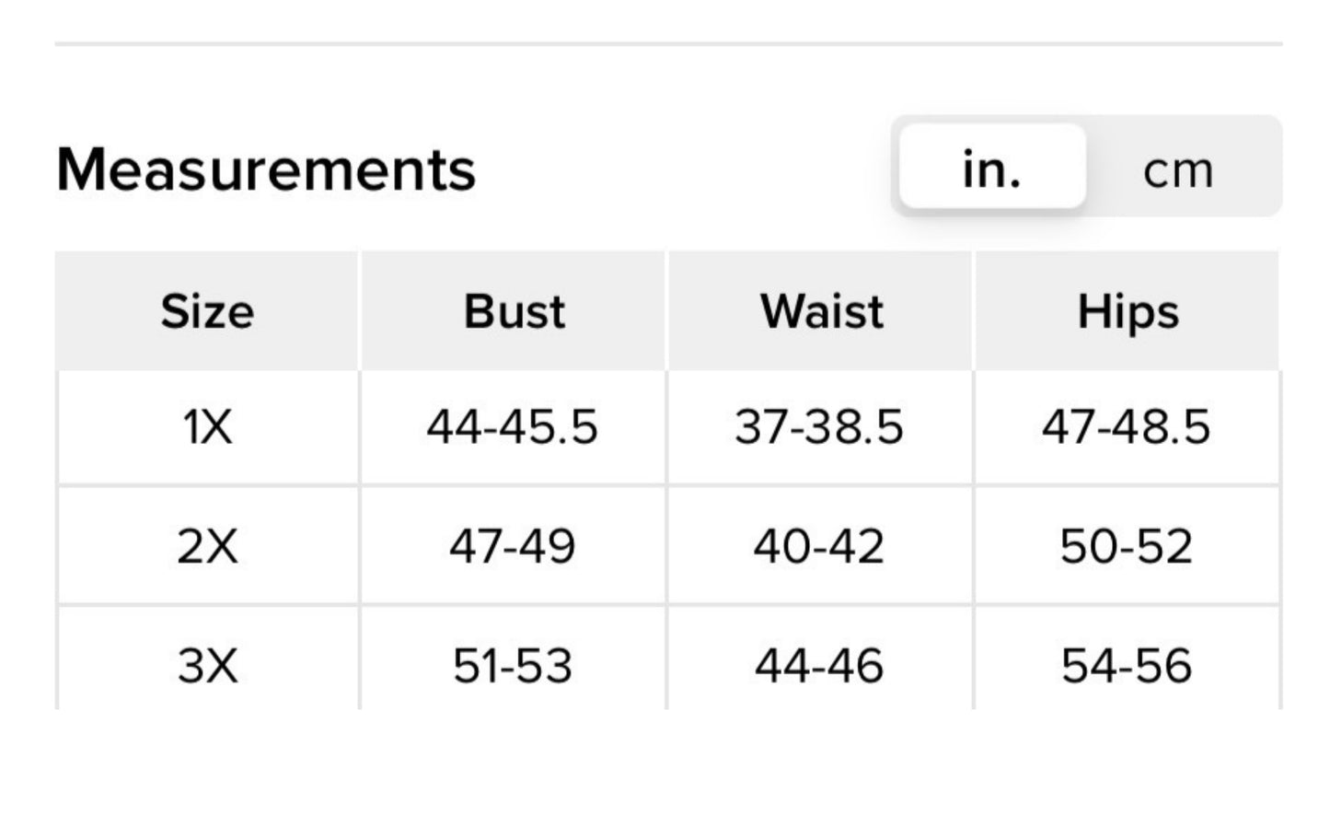
Task: Select the Waist column header
Action: (820, 311)
